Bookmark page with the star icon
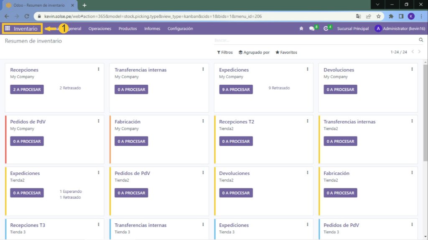Screen dimensions: 428x240 coord(378,16)
